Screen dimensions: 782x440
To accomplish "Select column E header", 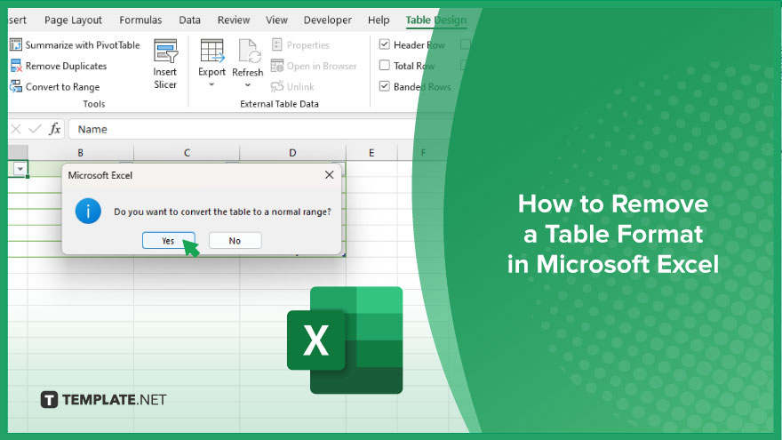I will point(371,153).
